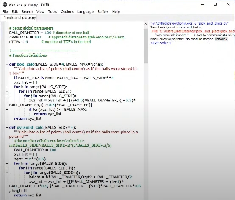Click the SciTE application icon in title bar
This screenshot has width=235, height=200.
tap(5, 5)
